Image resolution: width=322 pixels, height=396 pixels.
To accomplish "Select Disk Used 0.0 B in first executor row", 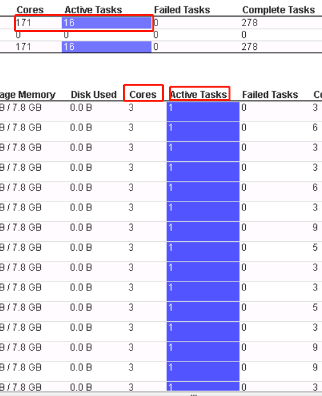I will pos(81,108).
